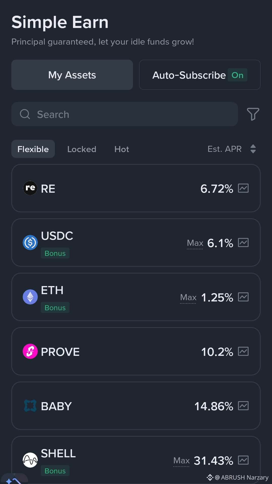Viewport: 272px width, 484px height.
Task: Focus the Search input field
Action: (125, 114)
